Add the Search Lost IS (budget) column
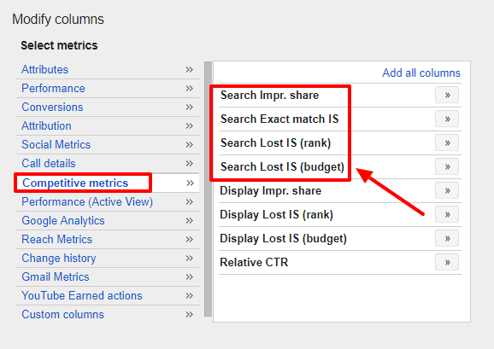Screen dimensions: 494x349 [447, 166]
